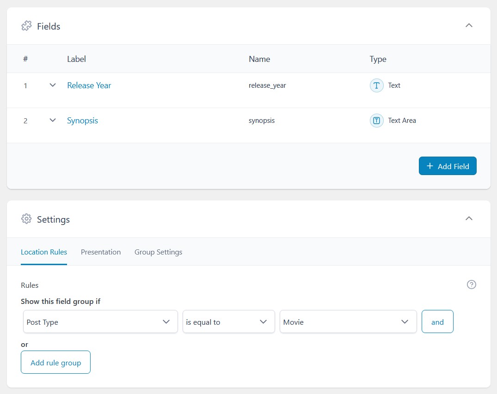Open the Movie value dropdown
This screenshot has width=497, height=394.
[x=348, y=321]
